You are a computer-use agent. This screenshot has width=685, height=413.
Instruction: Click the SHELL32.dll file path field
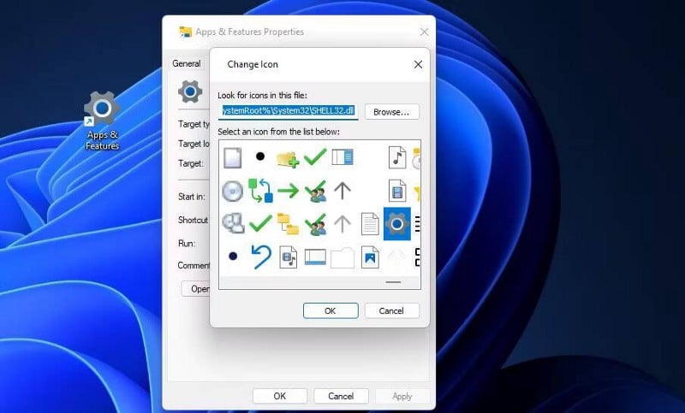[x=288, y=111]
